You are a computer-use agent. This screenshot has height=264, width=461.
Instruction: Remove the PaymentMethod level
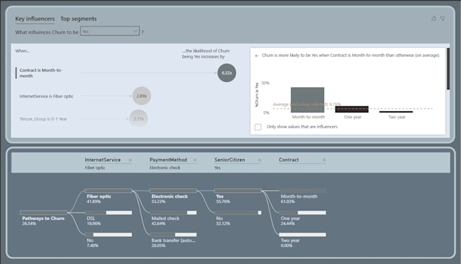(x=195, y=160)
